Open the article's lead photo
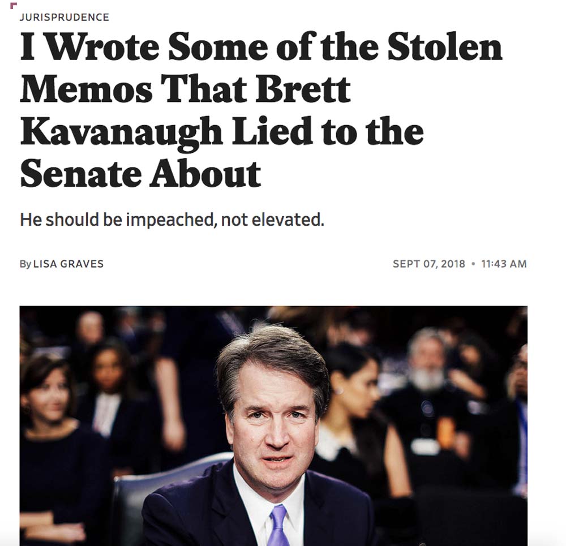Screen dimensions: 566x546 (273, 426)
